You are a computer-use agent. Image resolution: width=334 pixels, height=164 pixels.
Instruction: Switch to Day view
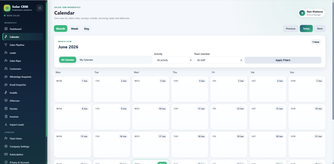(x=87, y=29)
